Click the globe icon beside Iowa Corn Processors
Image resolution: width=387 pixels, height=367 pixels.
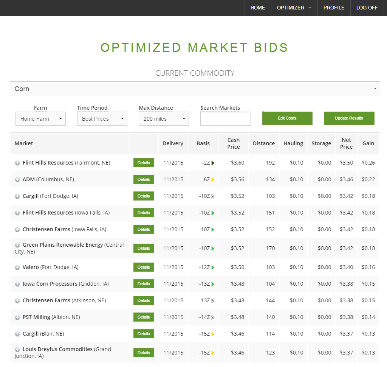coord(17,284)
